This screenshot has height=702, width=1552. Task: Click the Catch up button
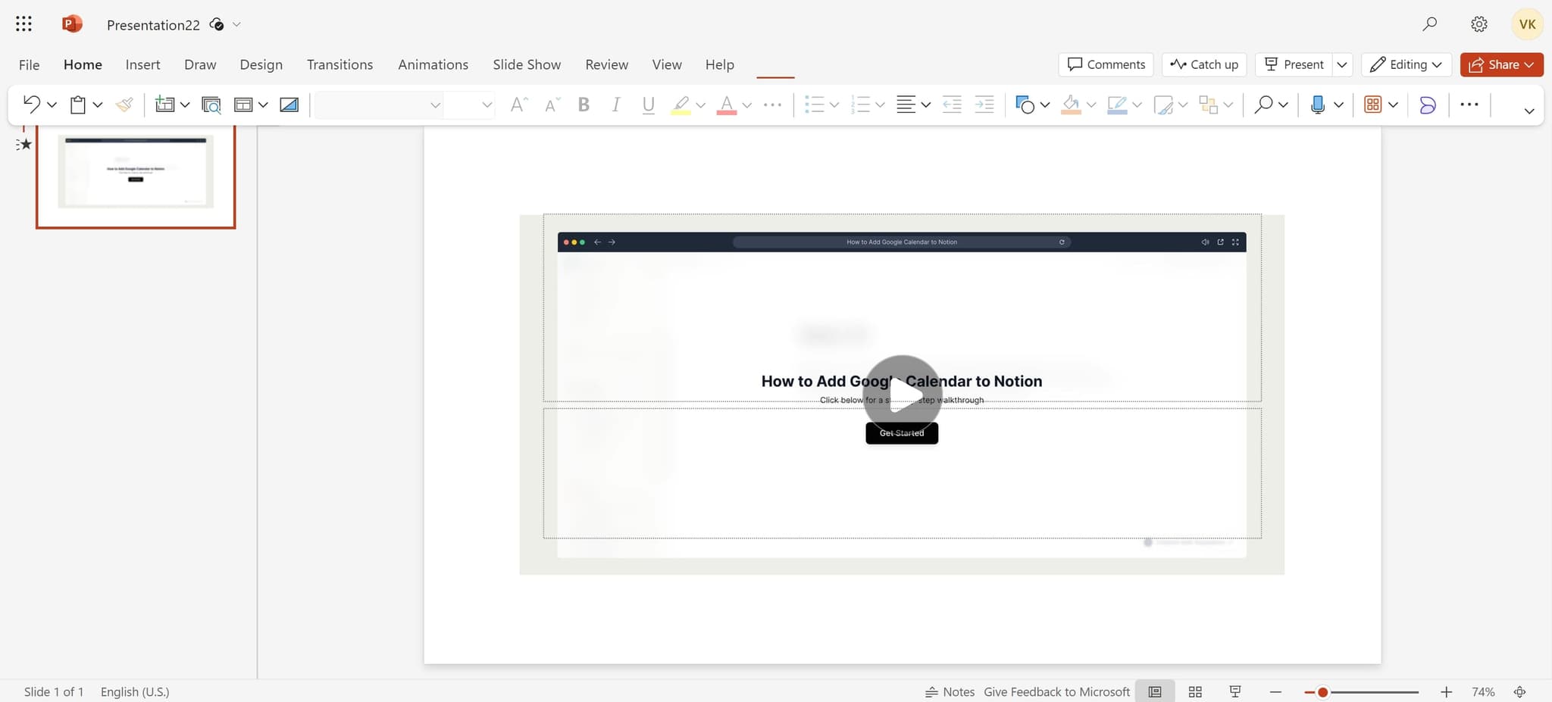pos(1204,64)
